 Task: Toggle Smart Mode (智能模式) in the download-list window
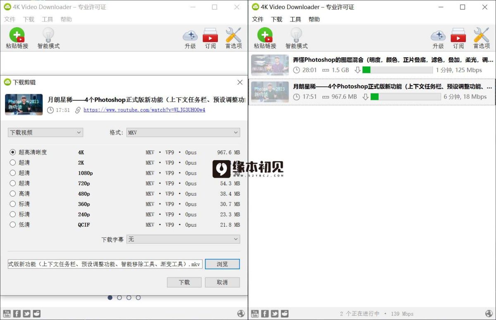tap(296, 38)
